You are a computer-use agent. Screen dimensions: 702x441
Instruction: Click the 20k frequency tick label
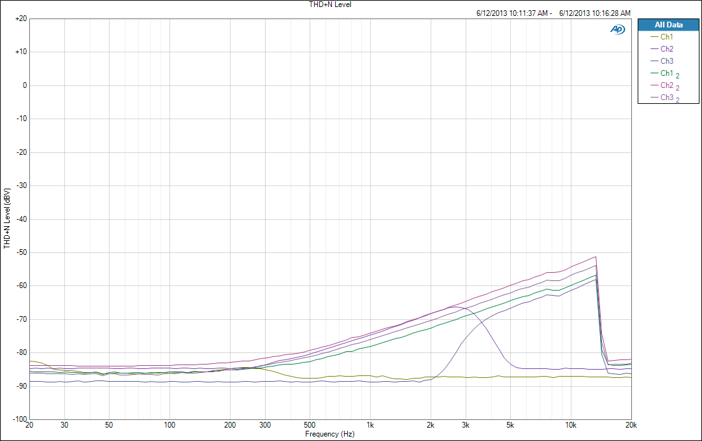tap(631, 425)
